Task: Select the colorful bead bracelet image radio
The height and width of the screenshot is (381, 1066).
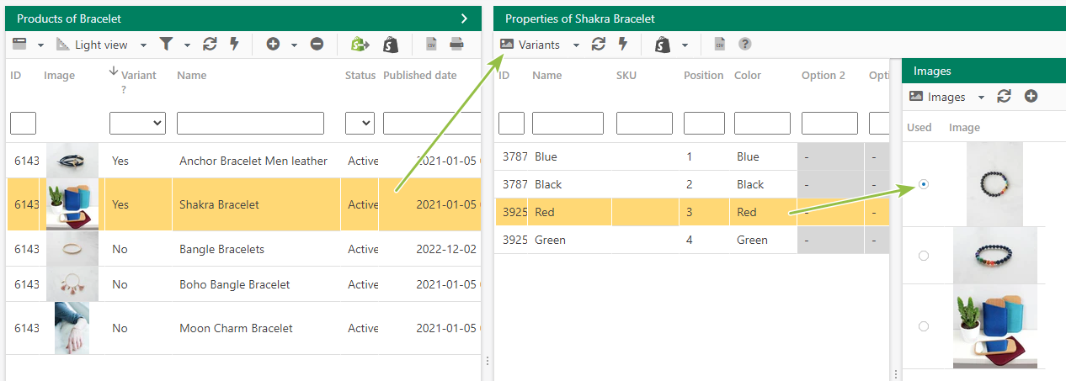Action: click(924, 255)
